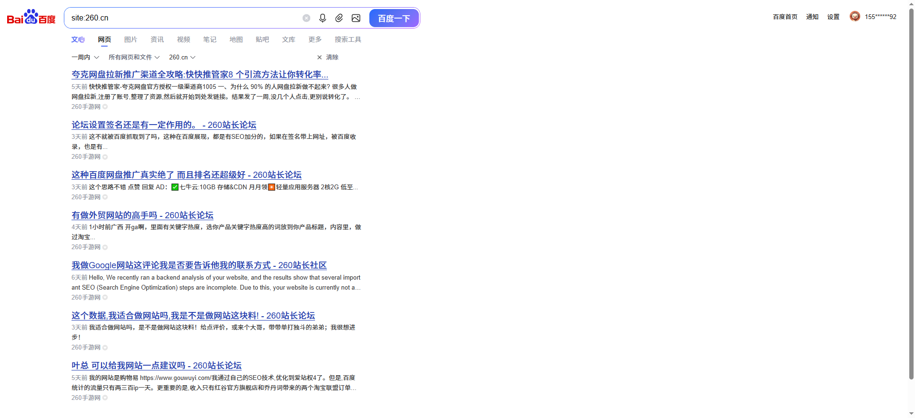Open result 叶总 可以给我网站一点建议吗

click(x=156, y=366)
